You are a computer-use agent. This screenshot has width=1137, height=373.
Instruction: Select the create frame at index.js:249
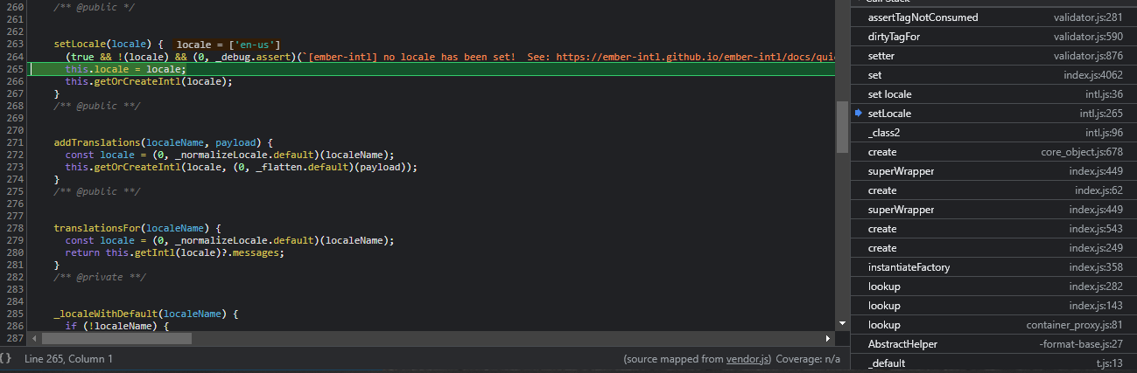coord(993,248)
